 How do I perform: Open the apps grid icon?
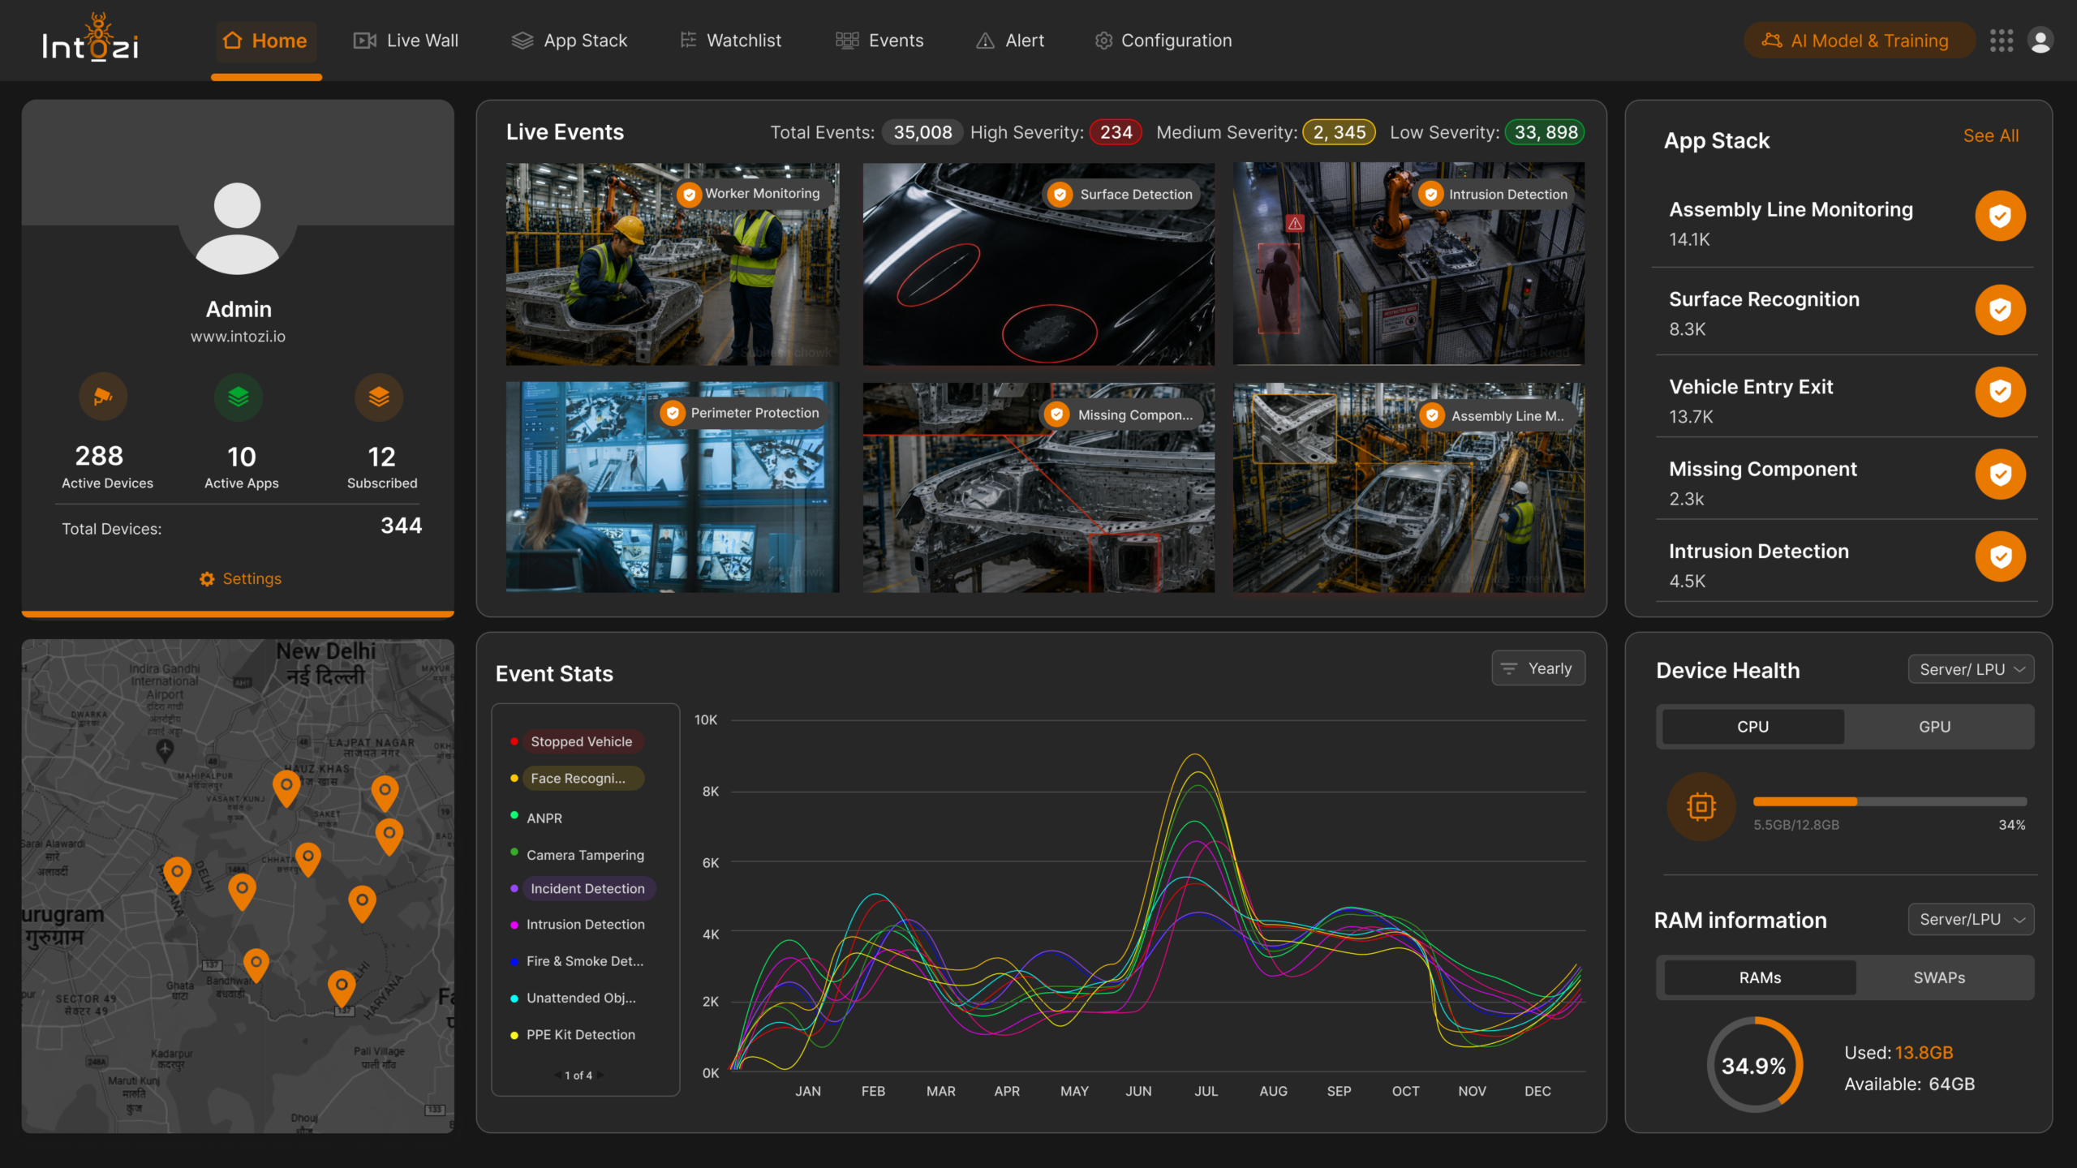point(2002,41)
